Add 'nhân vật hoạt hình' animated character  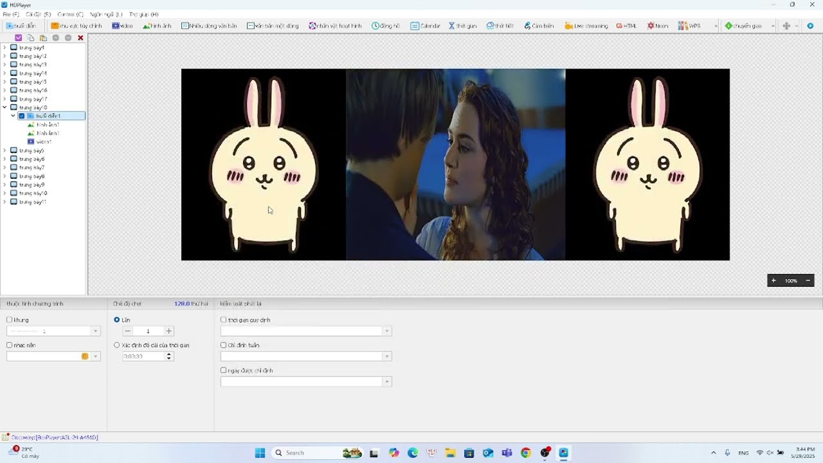pyautogui.click(x=335, y=26)
